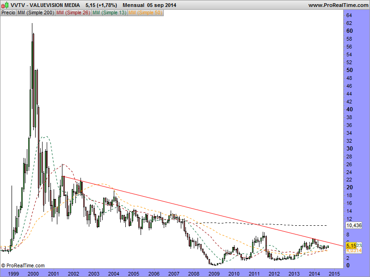Click the 2011 year label on time axis
This screenshot has height=277, width=370.
coord(254,274)
